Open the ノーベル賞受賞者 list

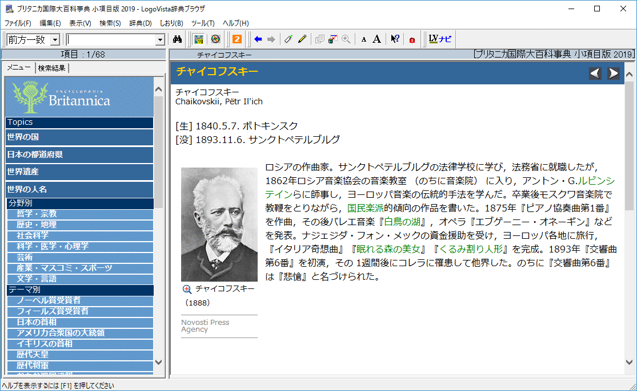click(81, 300)
